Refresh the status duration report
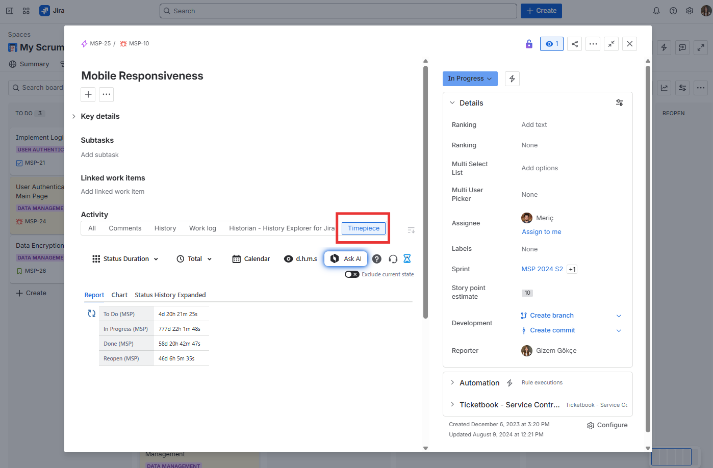 (92, 314)
